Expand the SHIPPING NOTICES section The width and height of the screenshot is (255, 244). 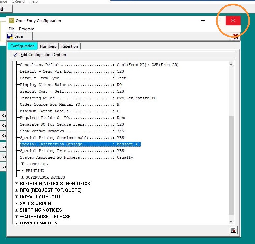[x=16, y=210]
